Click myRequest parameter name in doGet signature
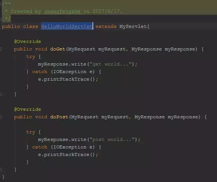Image resolution: width=217 pixels, height=182 pixels. pos(112,49)
